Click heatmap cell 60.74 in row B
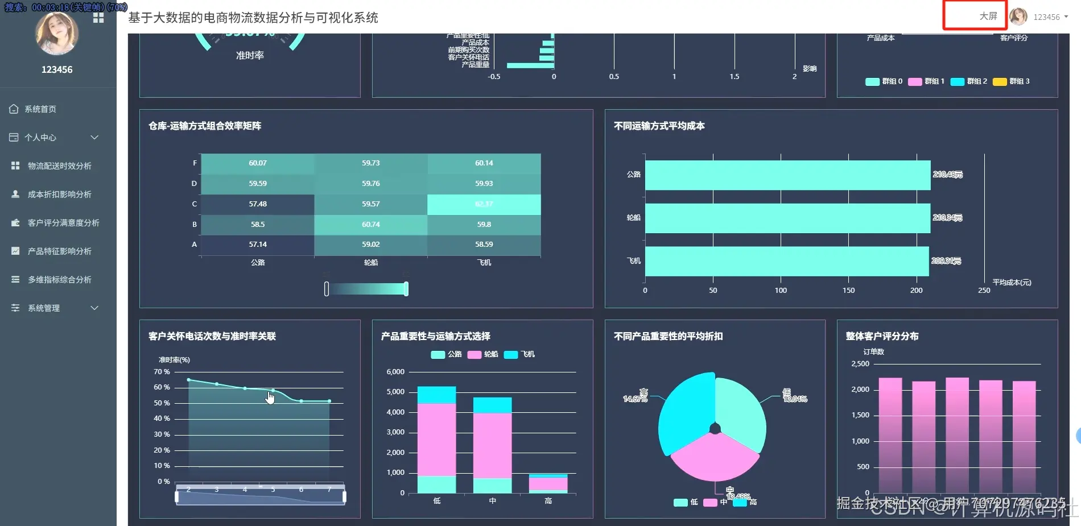Image resolution: width=1081 pixels, height=526 pixels. tap(371, 225)
